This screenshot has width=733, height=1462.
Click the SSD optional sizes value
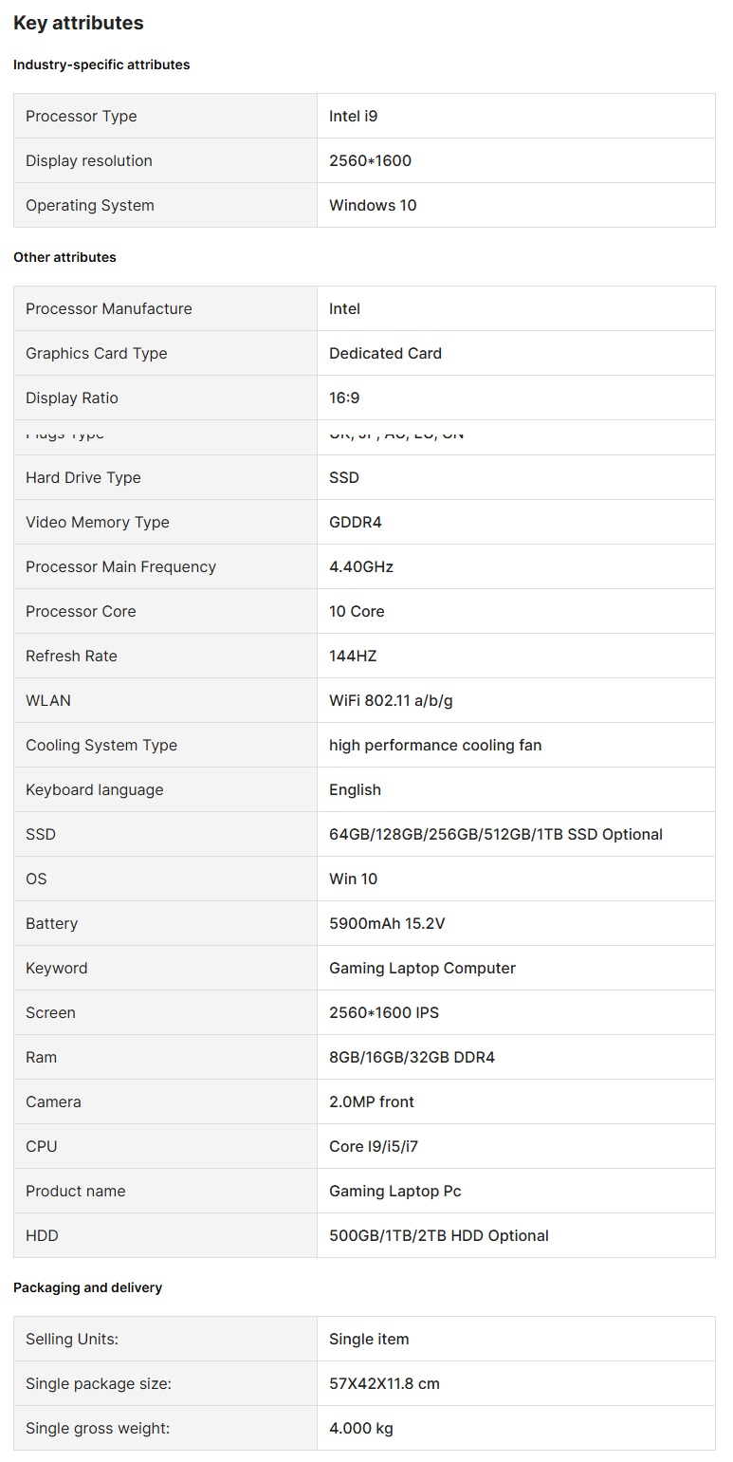496,834
